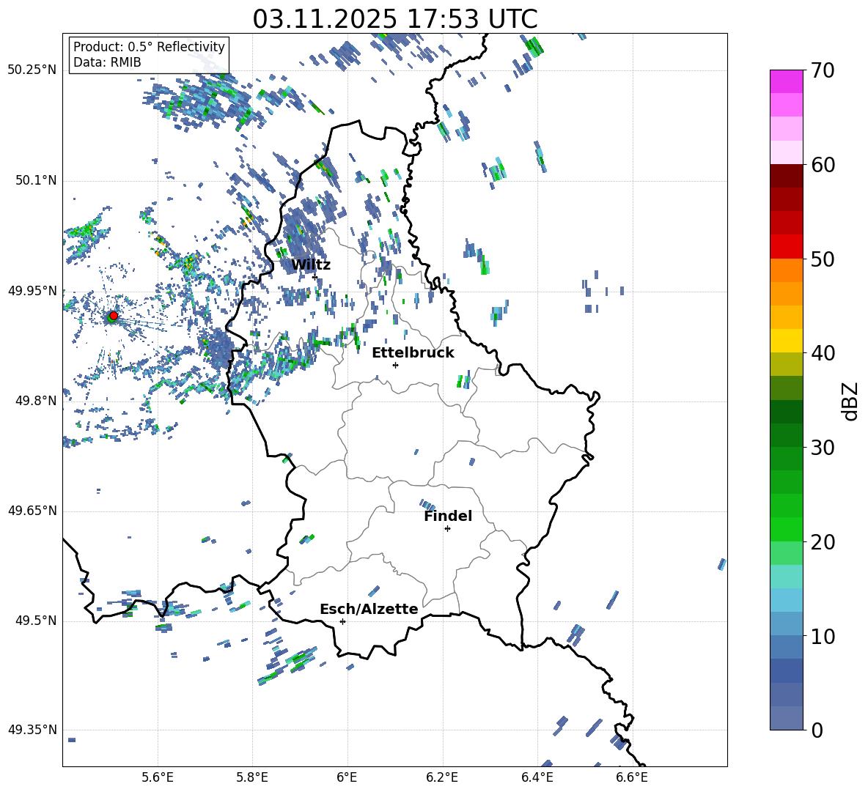
Task: Click the colorbar tick label 0
Action: (817, 730)
